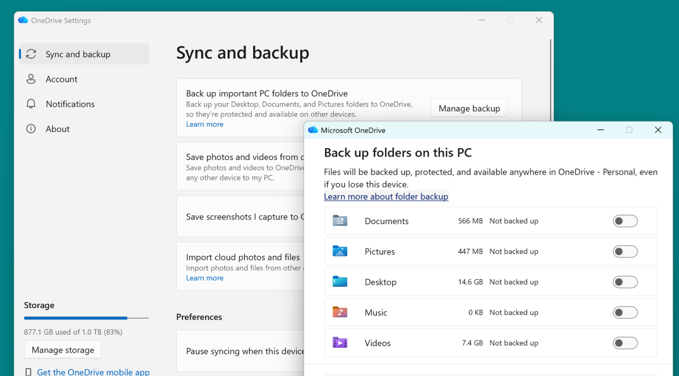Click the Account person icon in sidebar
The width and height of the screenshot is (679, 376).
31,79
